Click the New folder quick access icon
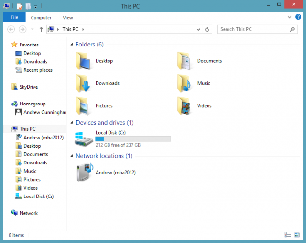Viewport: 306px width, 243px height. (x=28, y=6)
